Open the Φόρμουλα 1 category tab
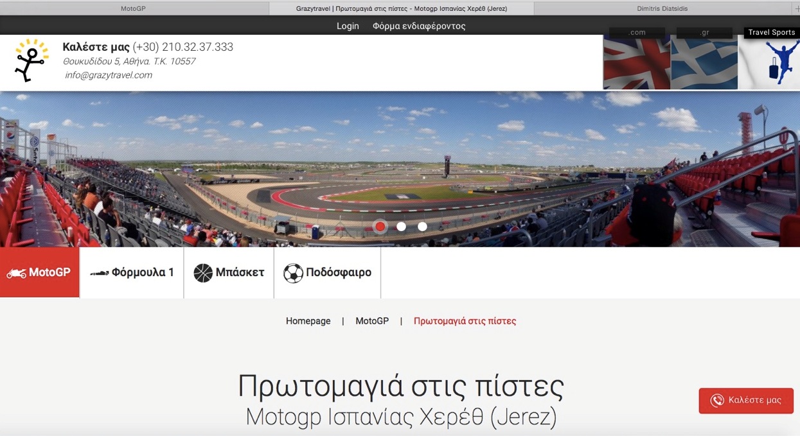Image resolution: width=800 pixels, height=436 pixels. (x=132, y=273)
